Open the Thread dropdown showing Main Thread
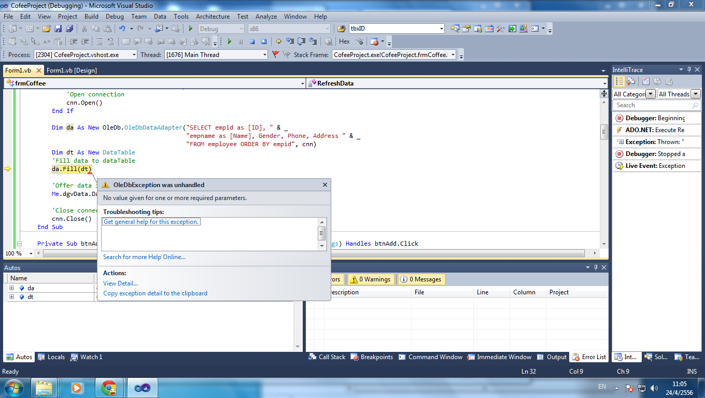This screenshot has height=398, width=705. coord(264,55)
